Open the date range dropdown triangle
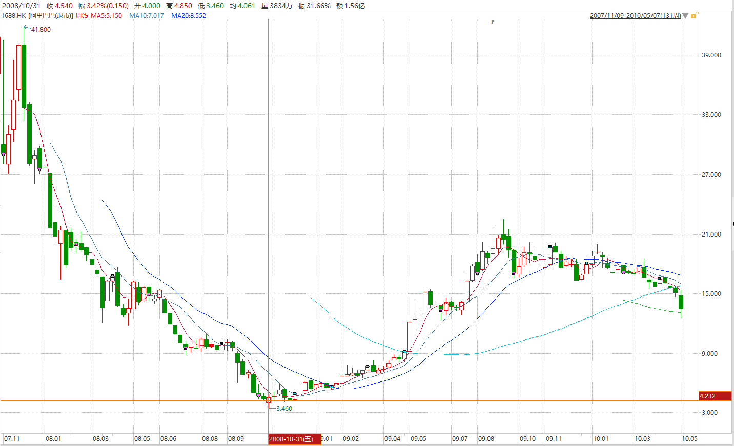Image resolution: width=734 pixels, height=446 pixels. pos(685,16)
